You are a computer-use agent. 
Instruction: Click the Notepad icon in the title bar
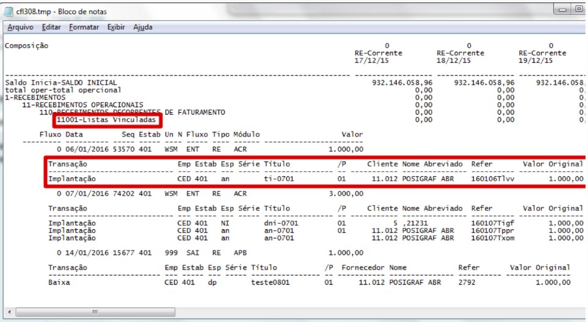point(9,12)
